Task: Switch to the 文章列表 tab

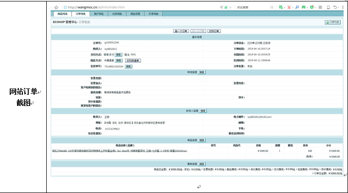Action: [153, 14]
